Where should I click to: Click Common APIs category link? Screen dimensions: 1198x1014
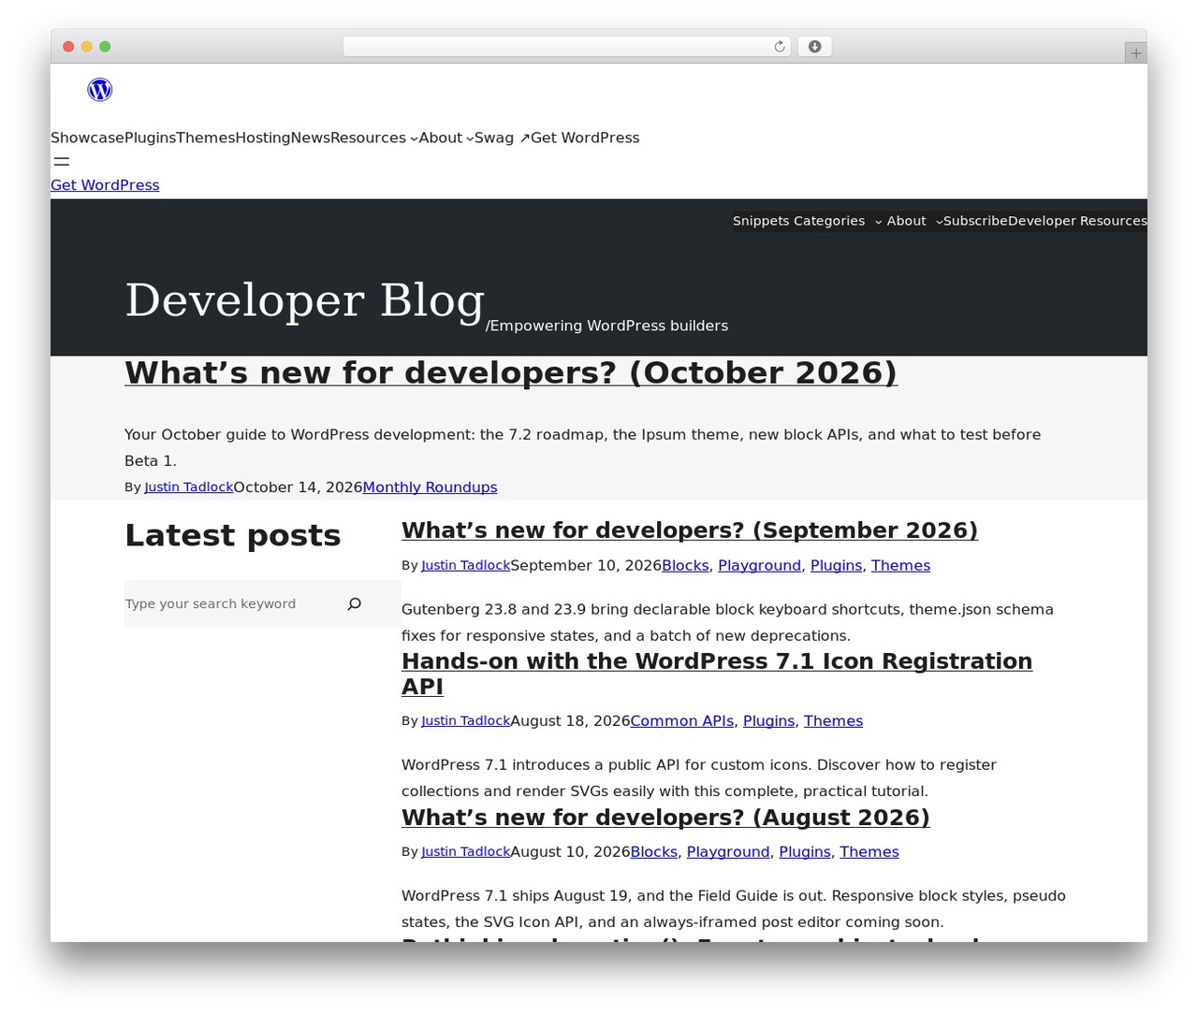coord(681,721)
